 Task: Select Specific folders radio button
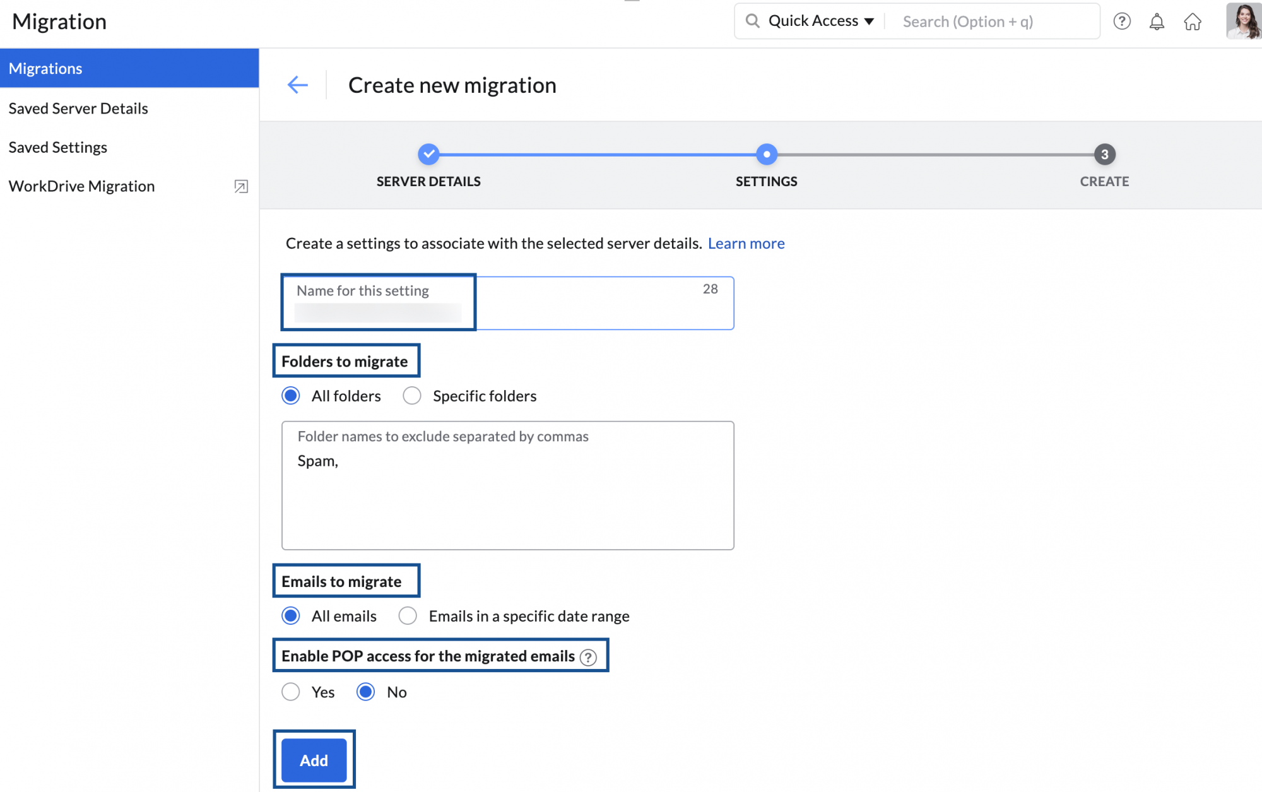[x=410, y=395]
